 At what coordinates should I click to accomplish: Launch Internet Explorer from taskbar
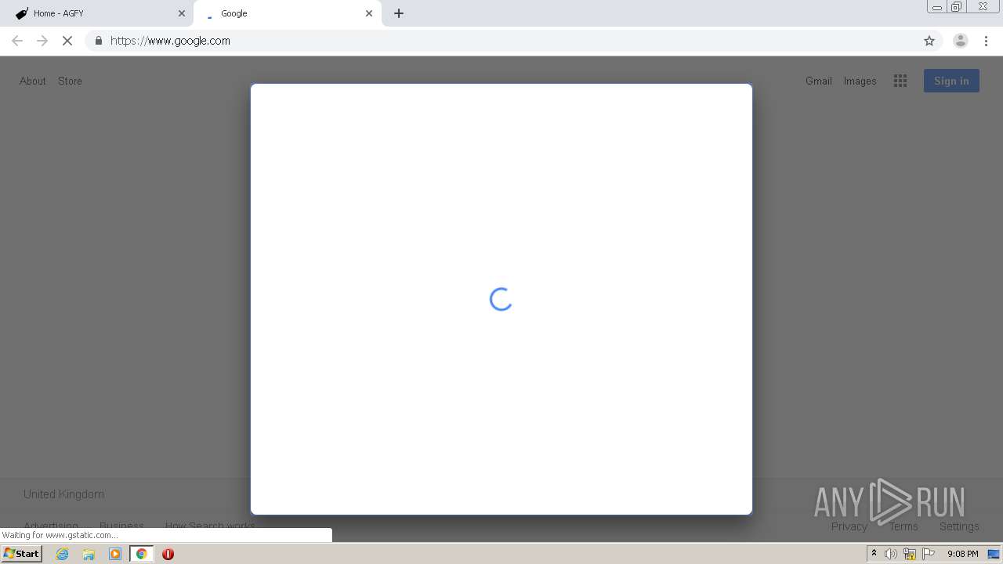tap(63, 554)
